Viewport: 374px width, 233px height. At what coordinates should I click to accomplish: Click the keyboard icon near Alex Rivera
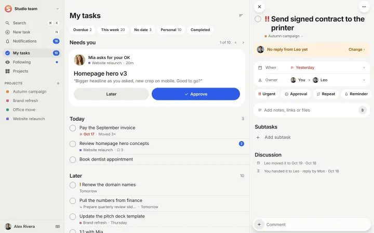(58, 227)
